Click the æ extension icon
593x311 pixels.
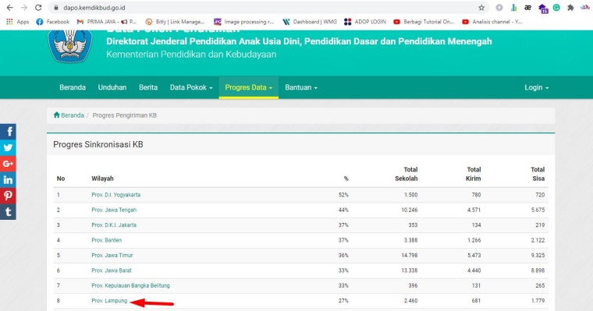[x=527, y=8]
